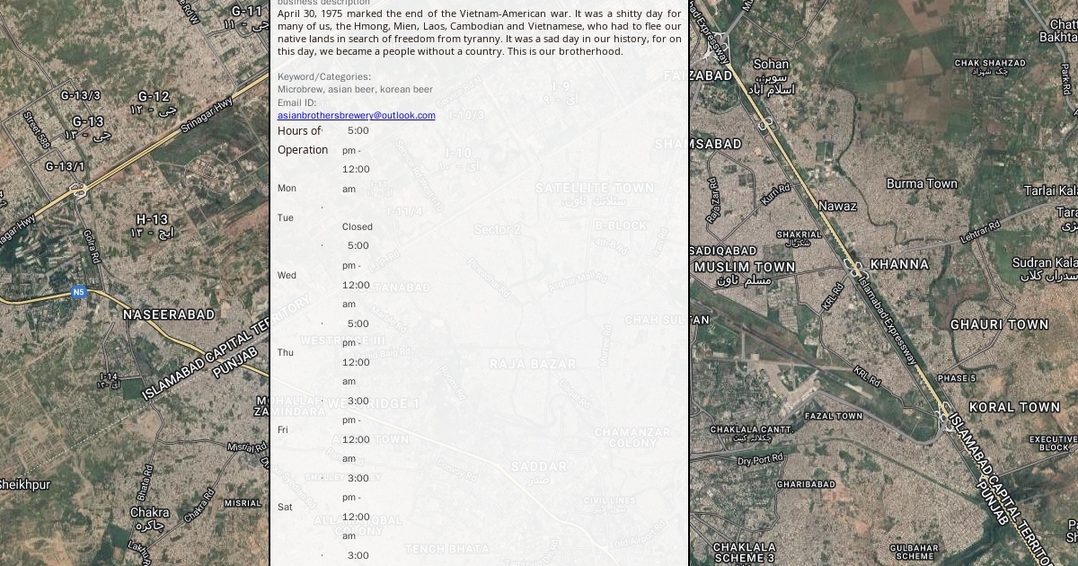
Task: Click the KORAL TOWN map label
Action: click(x=1014, y=407)
